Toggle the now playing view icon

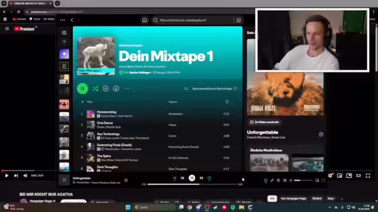point(266,180)
